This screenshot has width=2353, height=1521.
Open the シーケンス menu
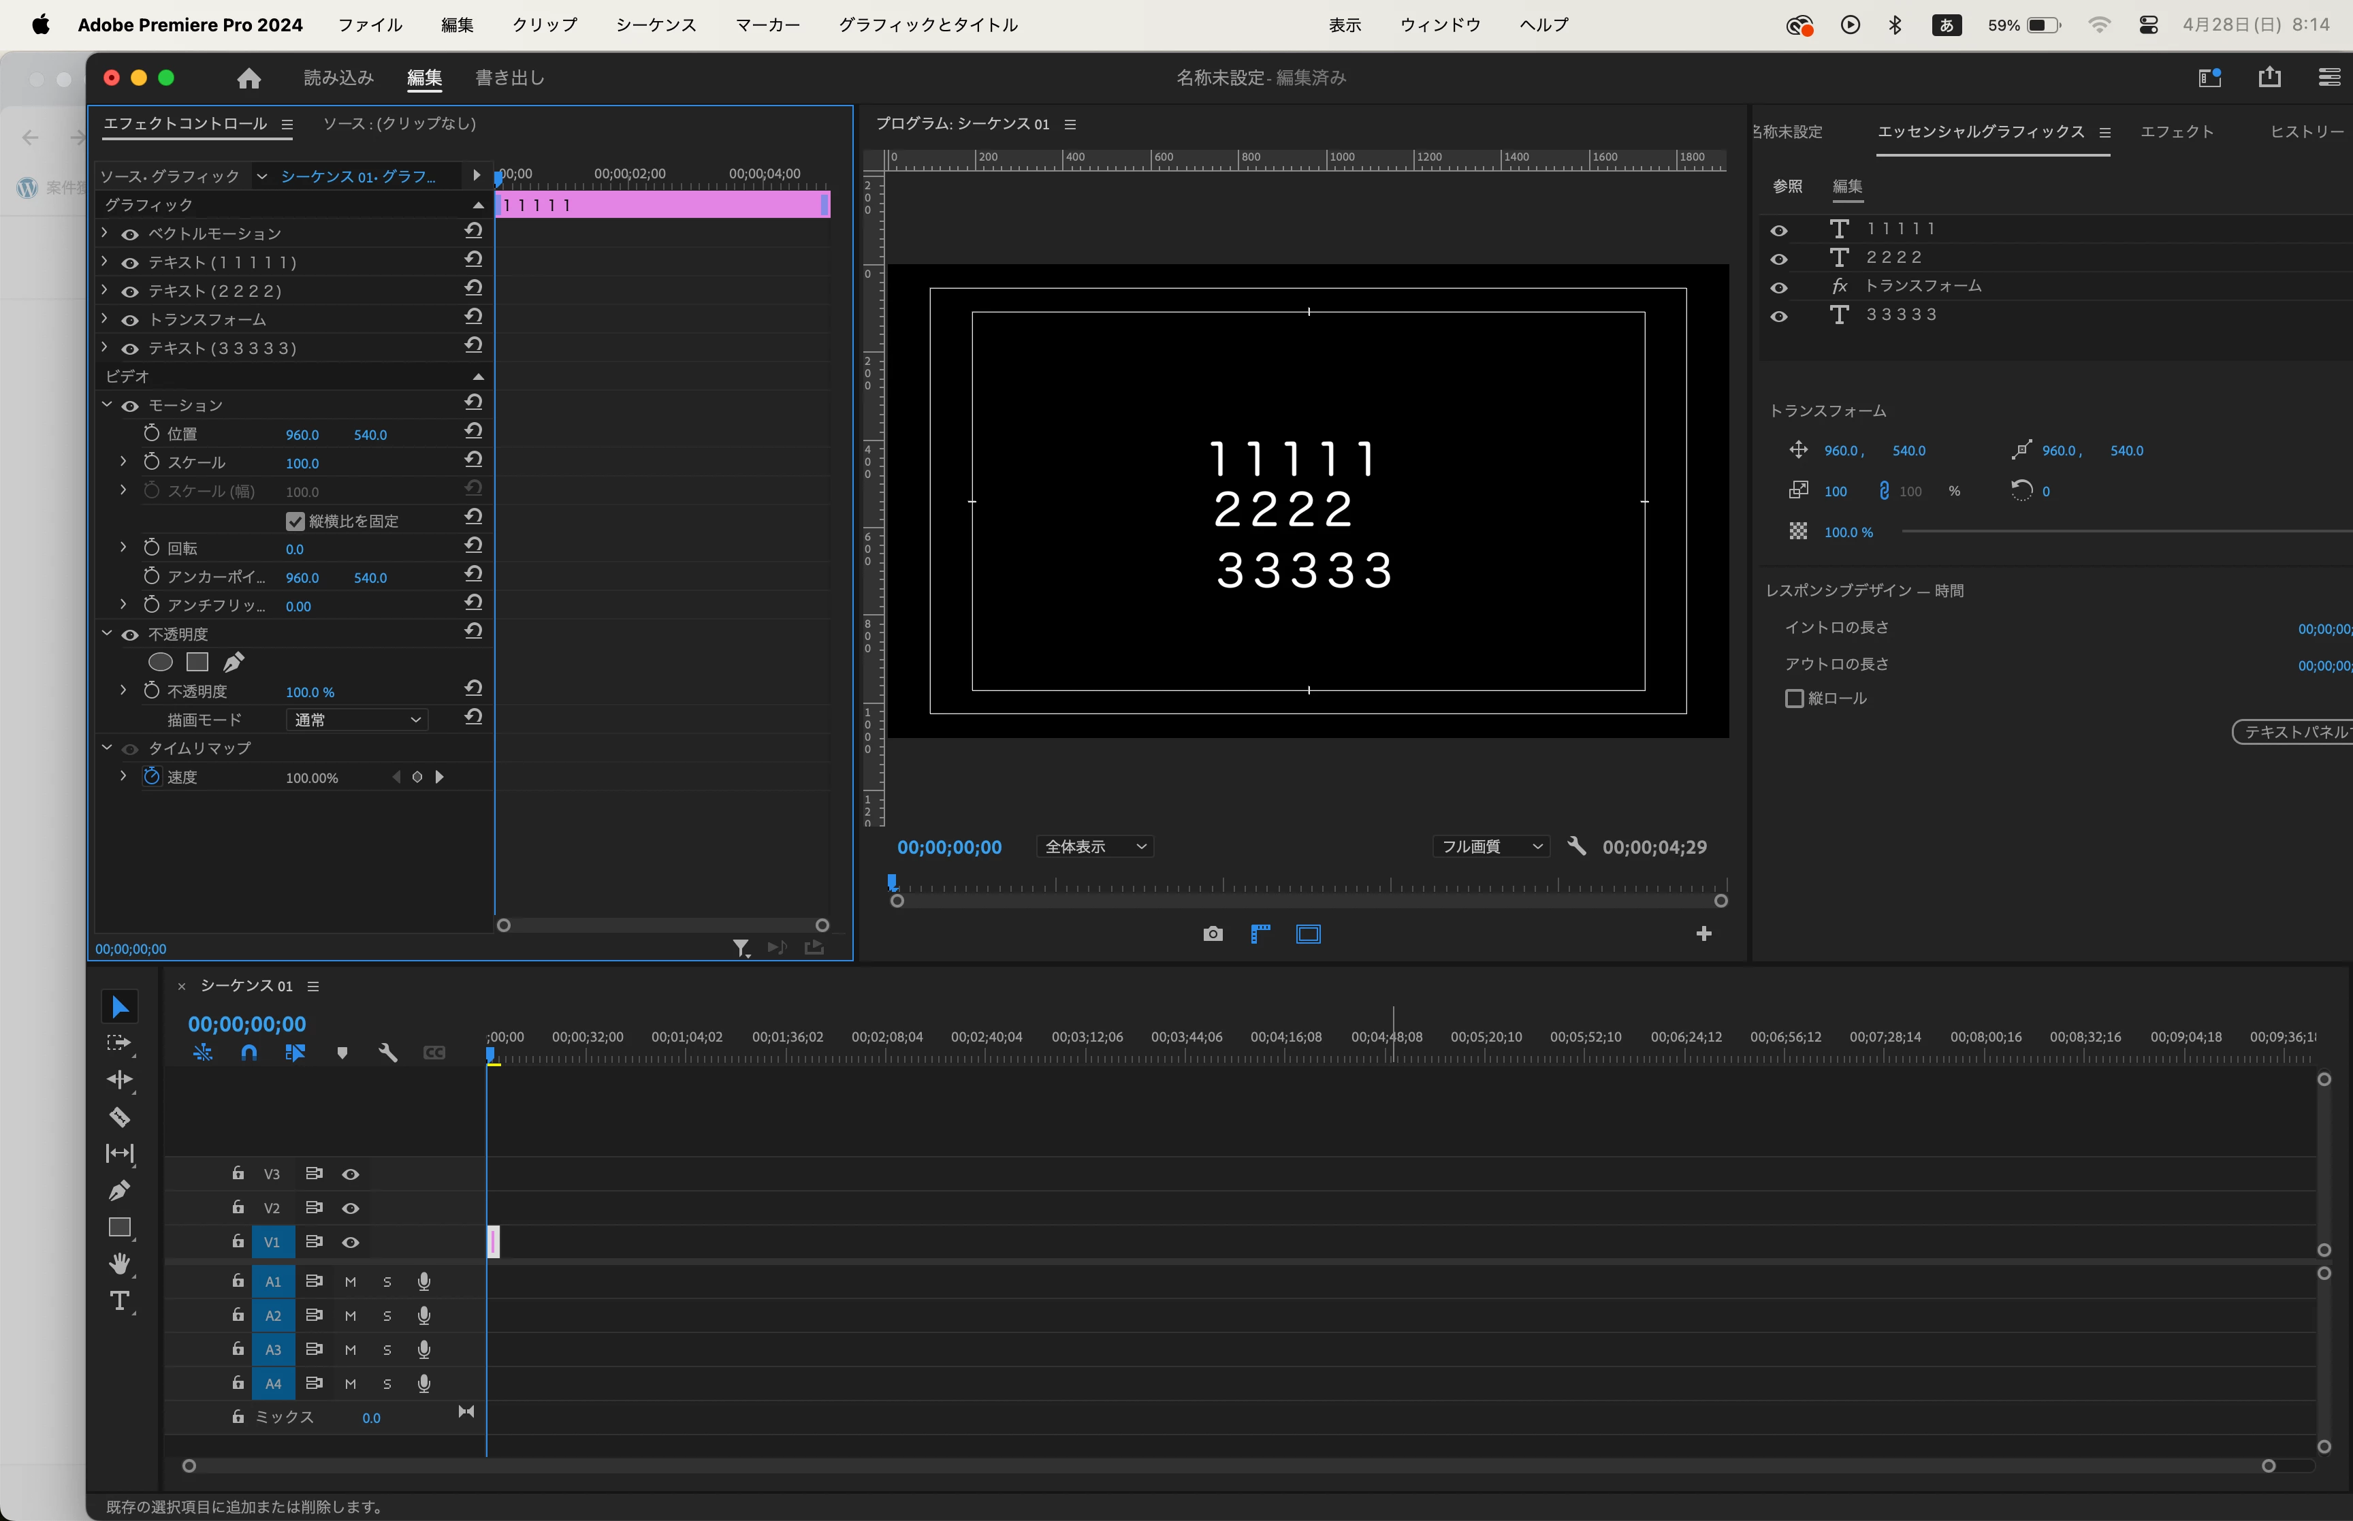click(656, 25)
